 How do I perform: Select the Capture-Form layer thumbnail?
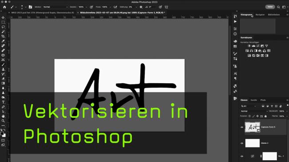pos(252,127)
